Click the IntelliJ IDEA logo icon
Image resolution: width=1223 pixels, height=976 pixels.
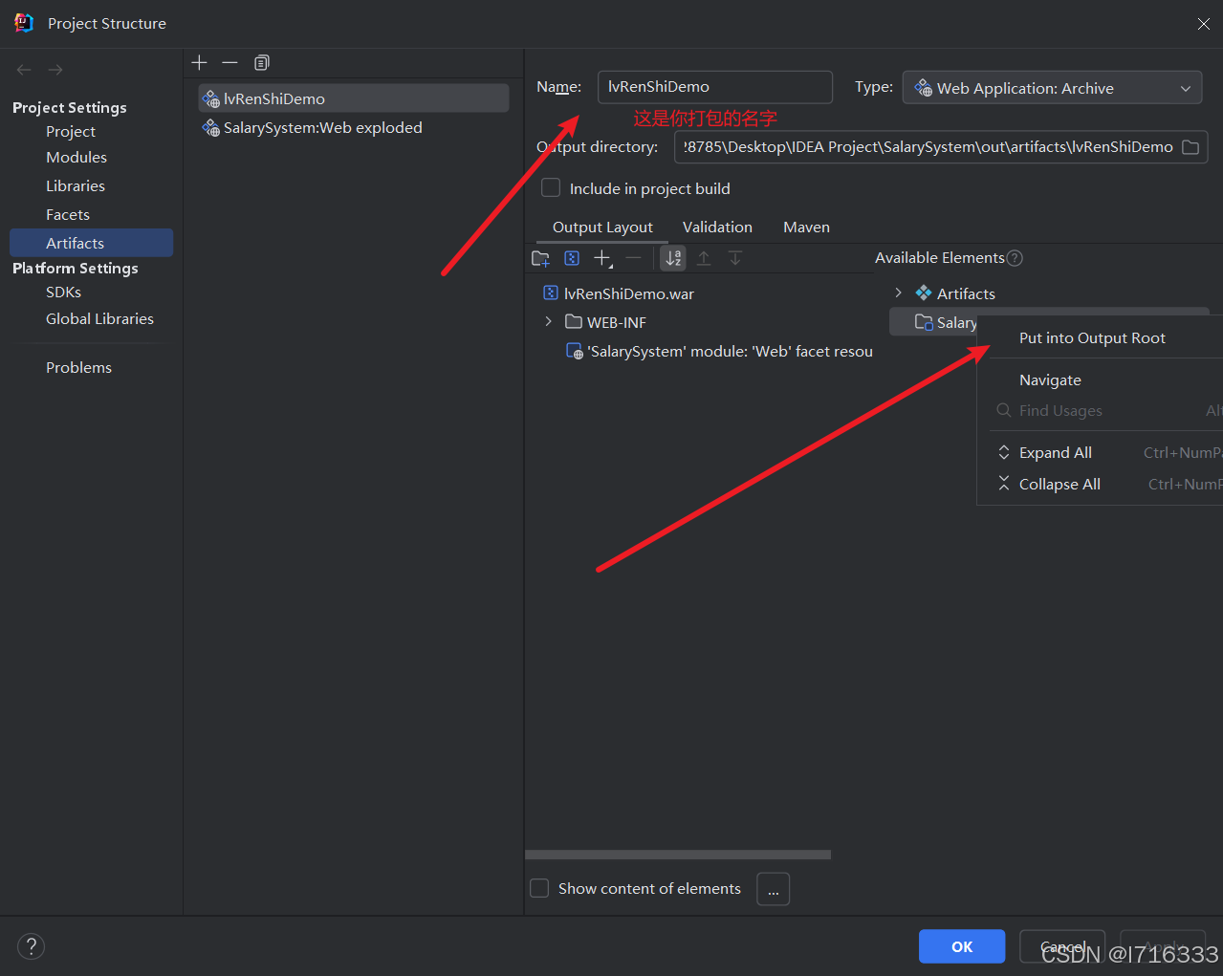(x=24, y=23)
